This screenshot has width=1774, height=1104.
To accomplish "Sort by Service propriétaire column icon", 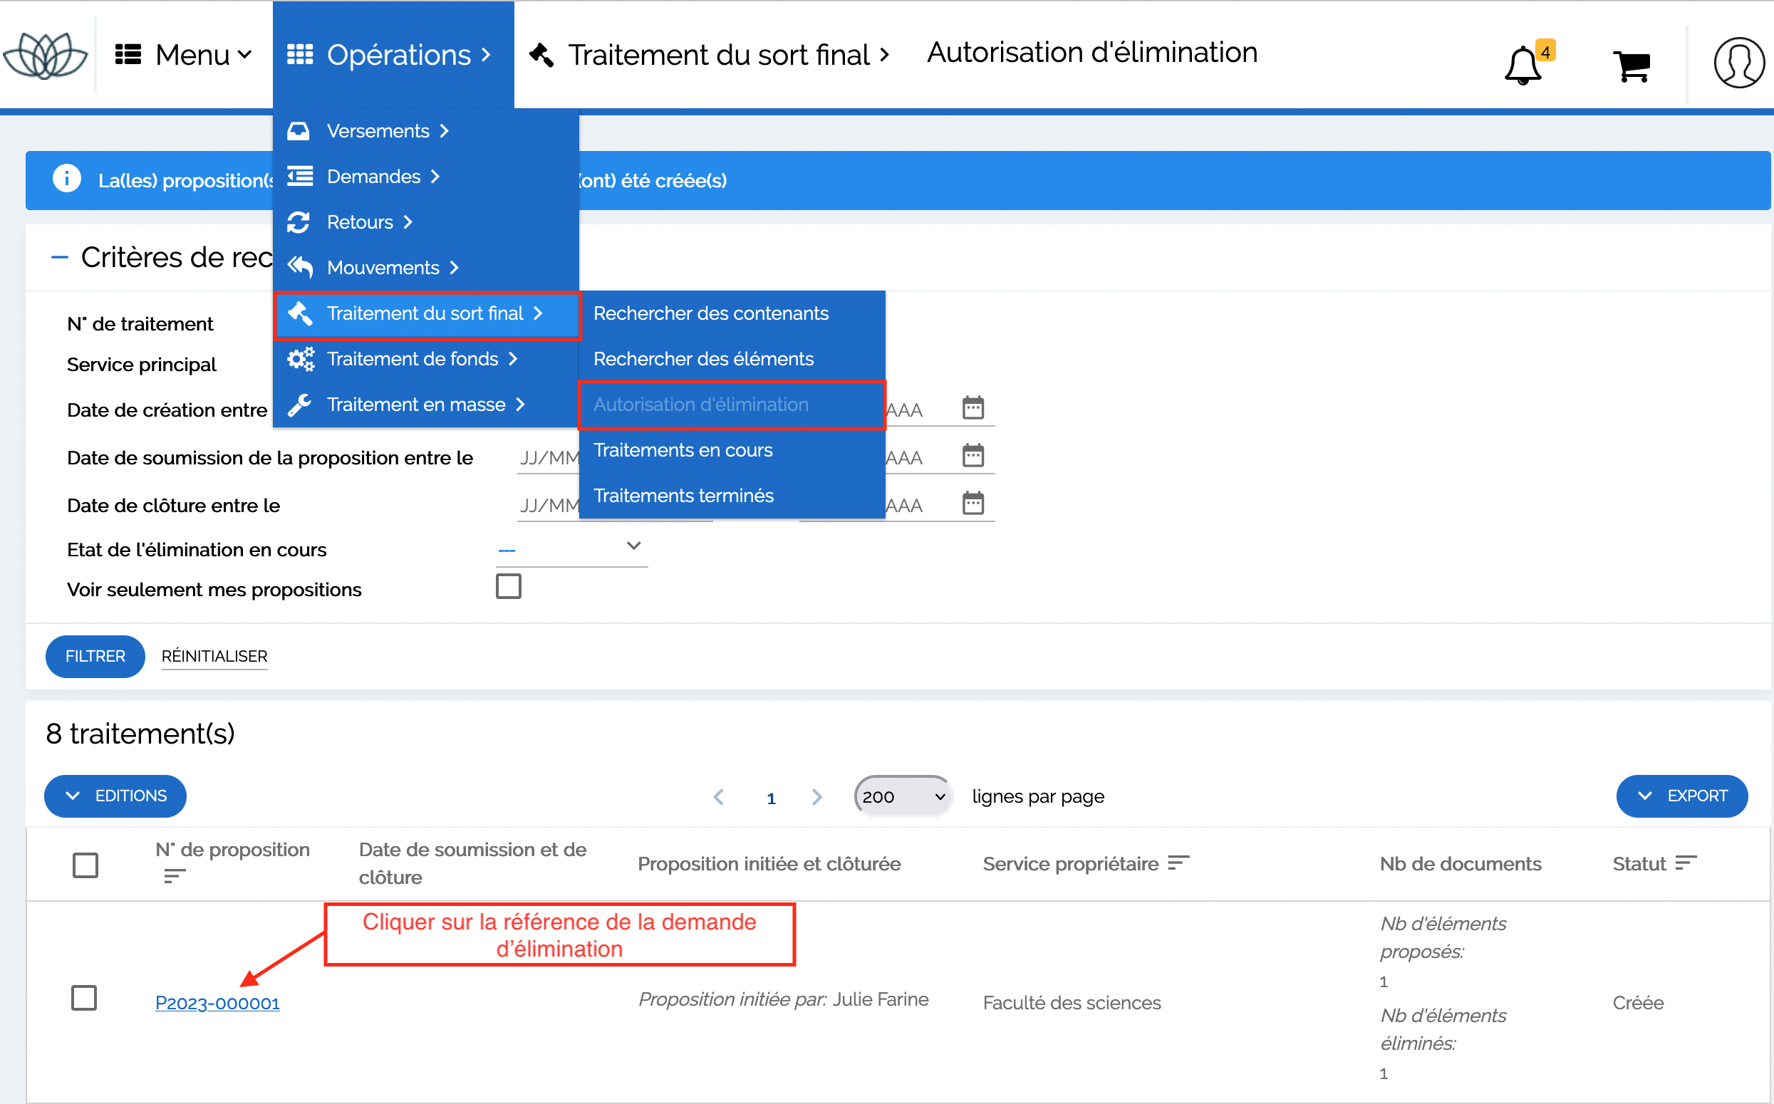I will click(1178, 863).
